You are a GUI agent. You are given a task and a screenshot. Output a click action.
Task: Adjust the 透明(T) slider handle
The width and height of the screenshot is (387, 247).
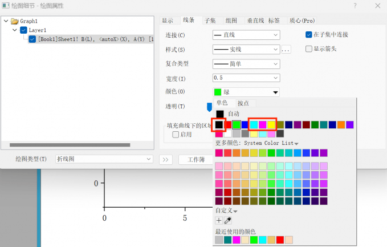coord(209,107)
